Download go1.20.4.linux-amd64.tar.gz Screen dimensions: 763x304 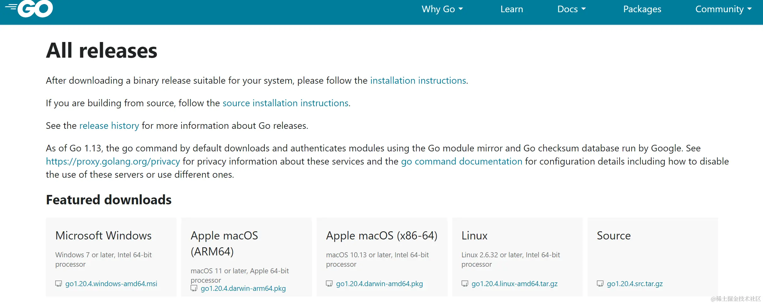(x=514, y=284)
